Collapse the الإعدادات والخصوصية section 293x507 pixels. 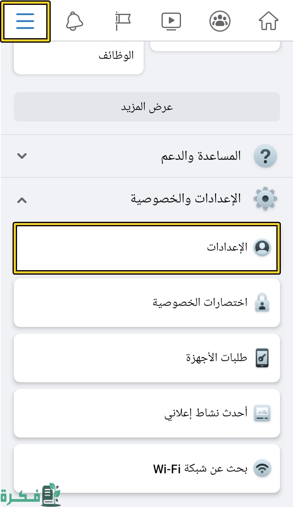click(x=22, y=201)
